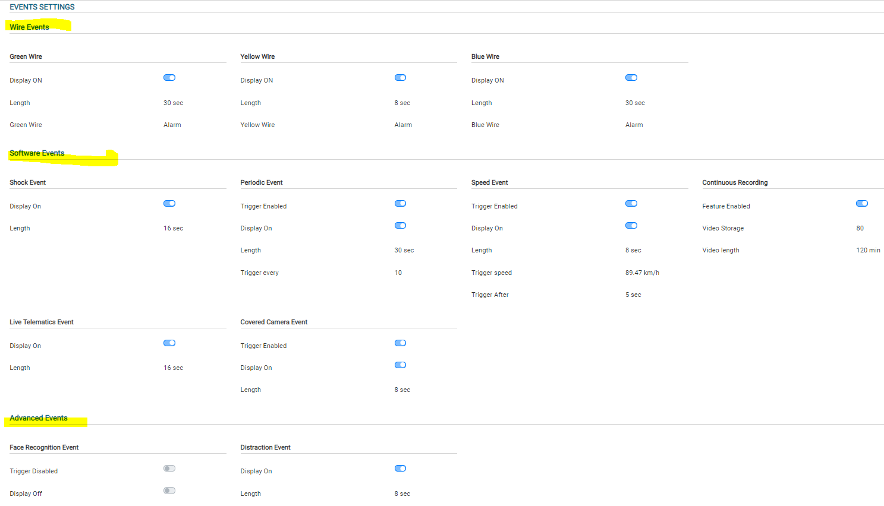The height and width of the screenshot is (506, 884).
Task: Click Speed Event length 8 sec
Action: pos(633,250)
